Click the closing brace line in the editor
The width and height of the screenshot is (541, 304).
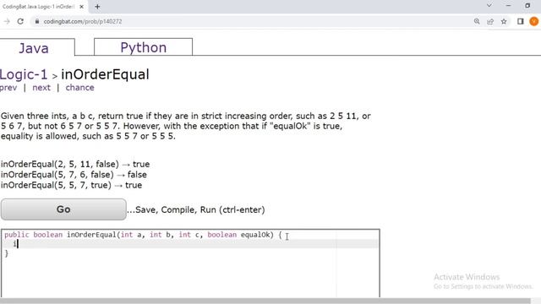[x=6, y=253]
